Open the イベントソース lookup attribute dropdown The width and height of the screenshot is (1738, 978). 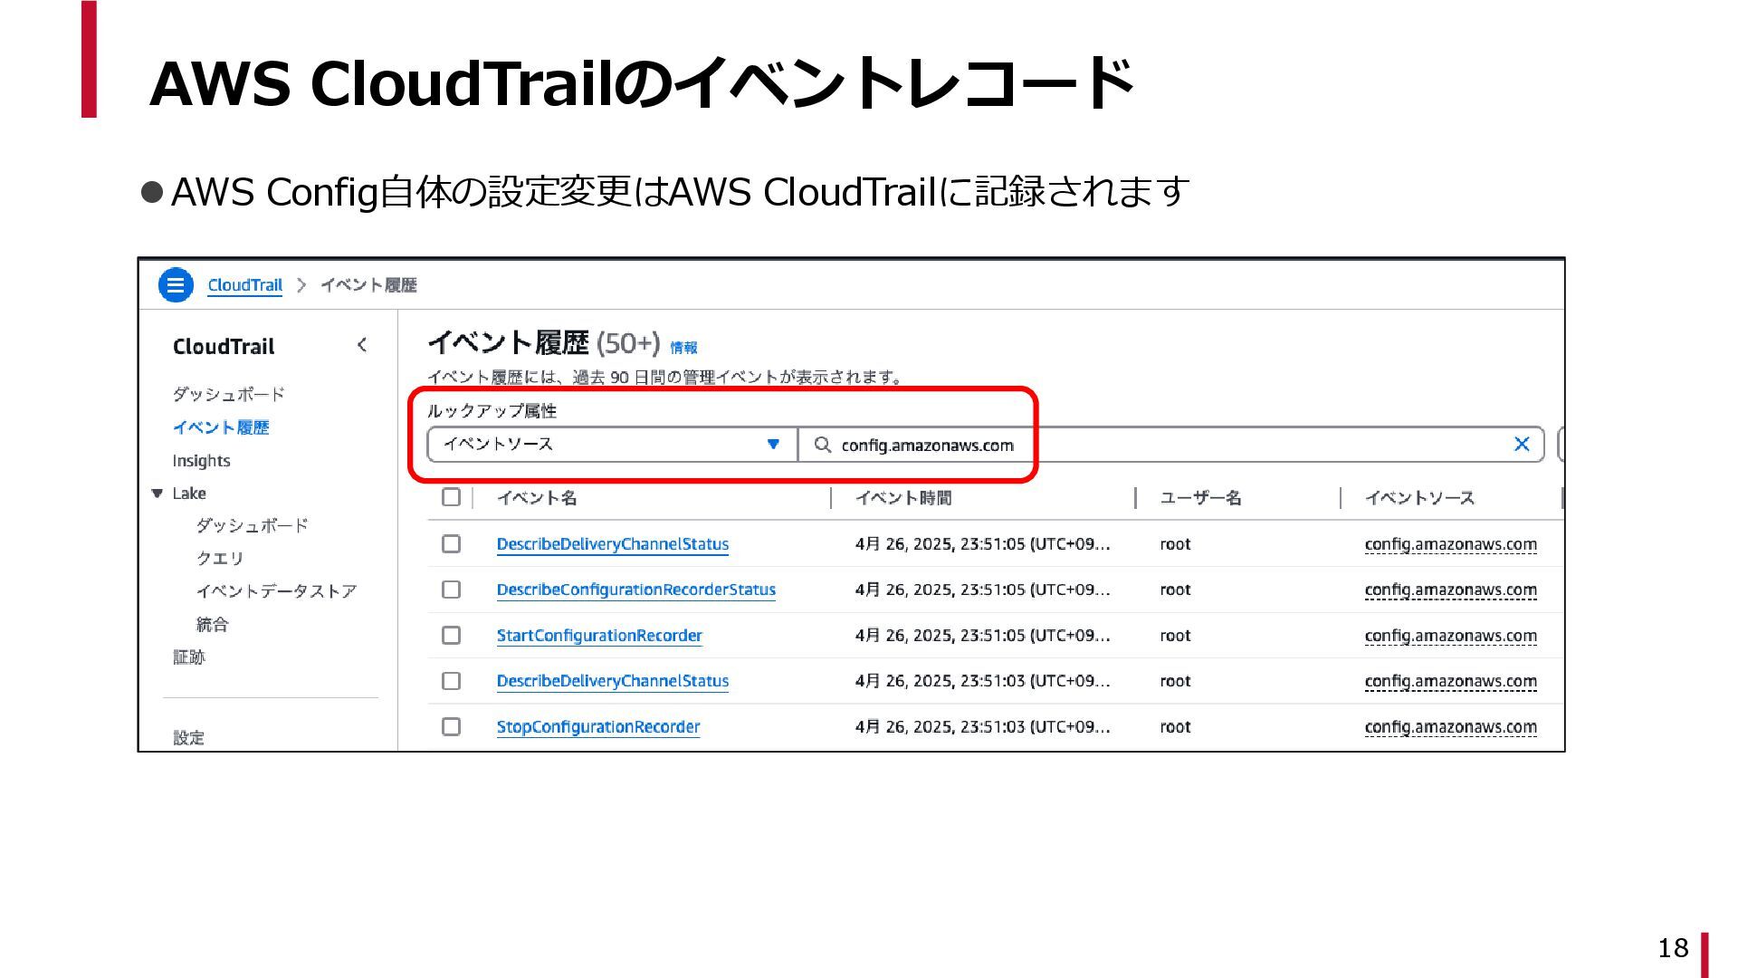tap(612, 445)
